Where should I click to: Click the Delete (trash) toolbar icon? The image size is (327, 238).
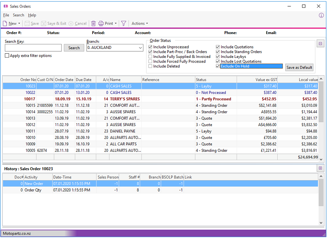pos(93,23)
